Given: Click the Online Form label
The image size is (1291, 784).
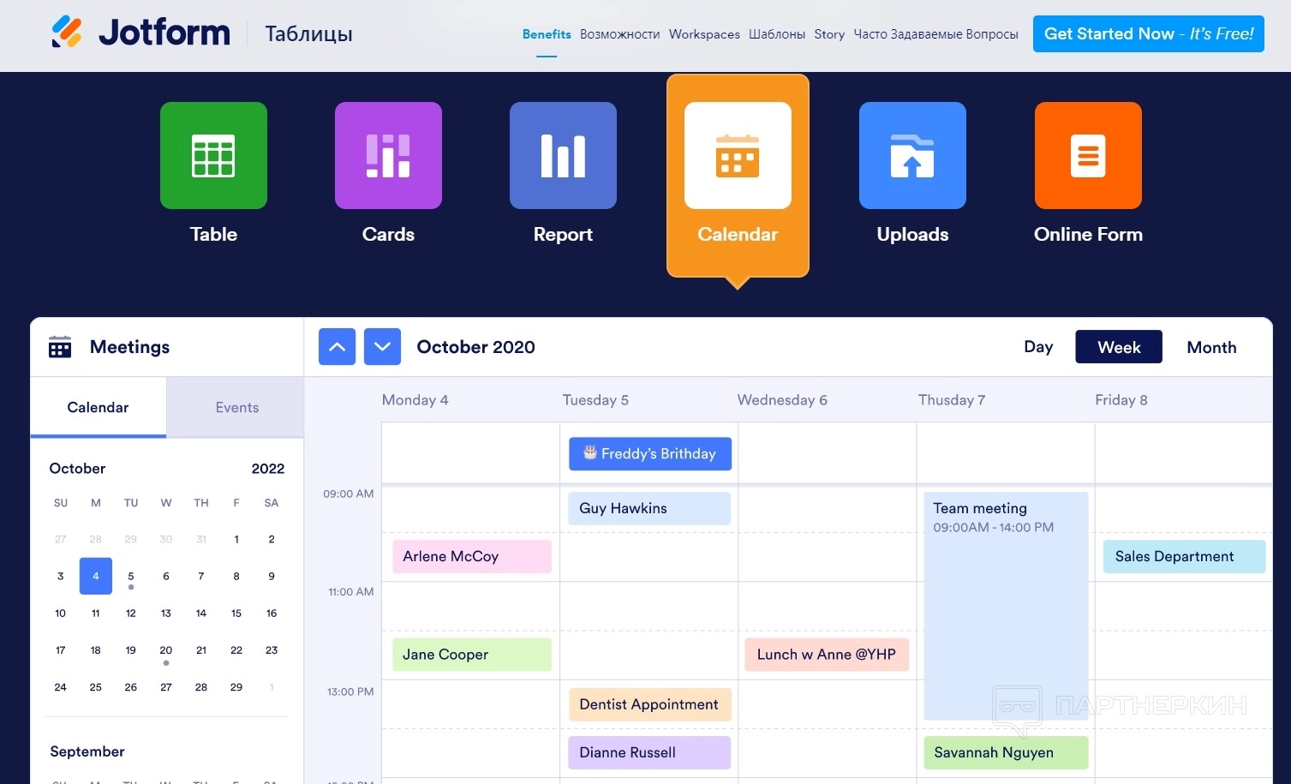Looking at the screenshot, I should coord(1088,235).
